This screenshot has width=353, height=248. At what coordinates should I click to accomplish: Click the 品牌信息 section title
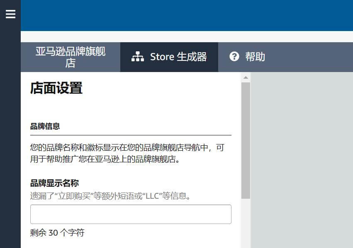pos(45,126)
